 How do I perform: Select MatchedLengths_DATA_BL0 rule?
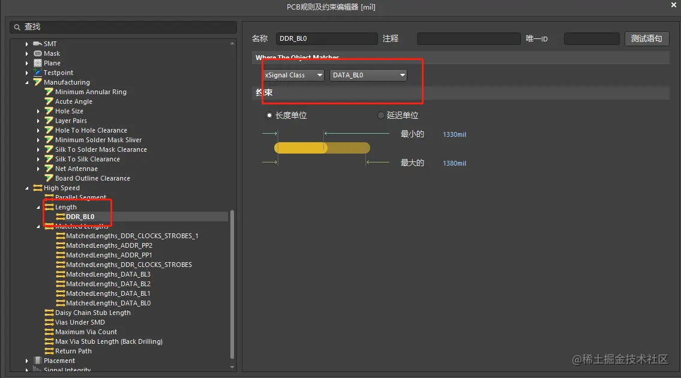point(108,303)
